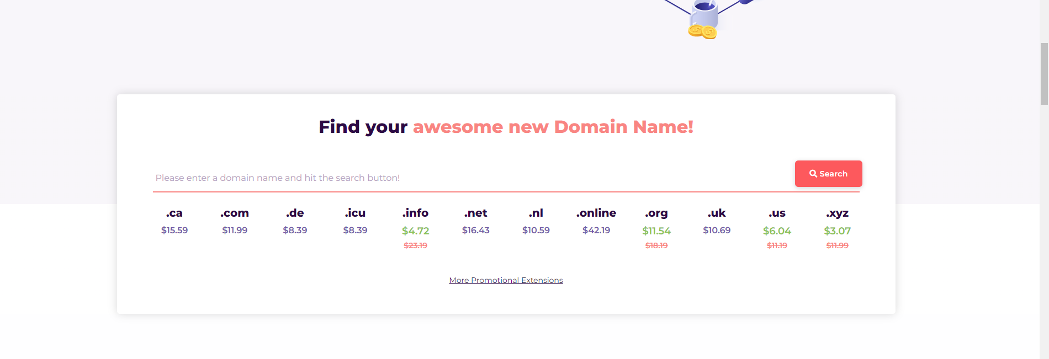1049x359 pixels.
Task: Choose the discounted .org extension
Action: tap(656, 213)
